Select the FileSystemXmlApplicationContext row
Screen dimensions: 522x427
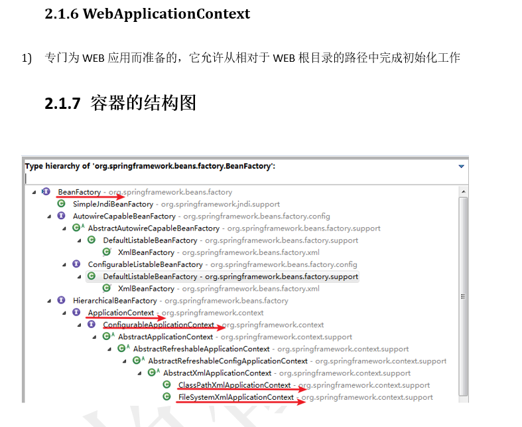coord(305,397)
